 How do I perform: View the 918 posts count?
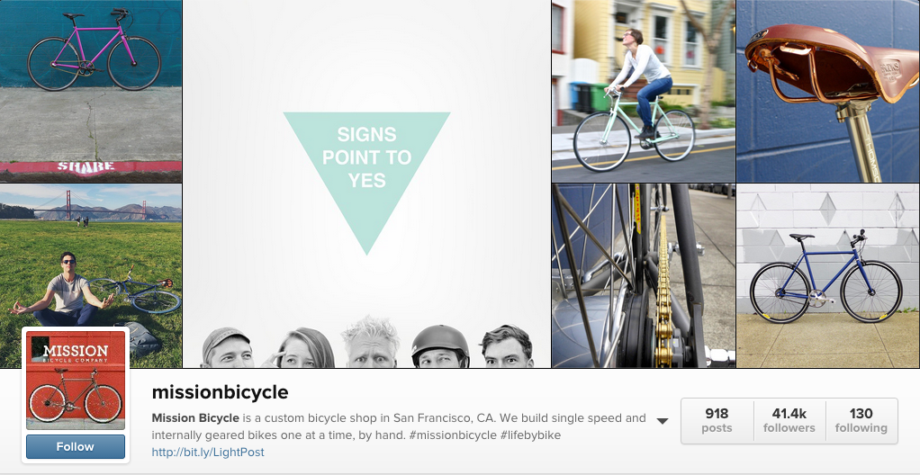pos(717,420)
